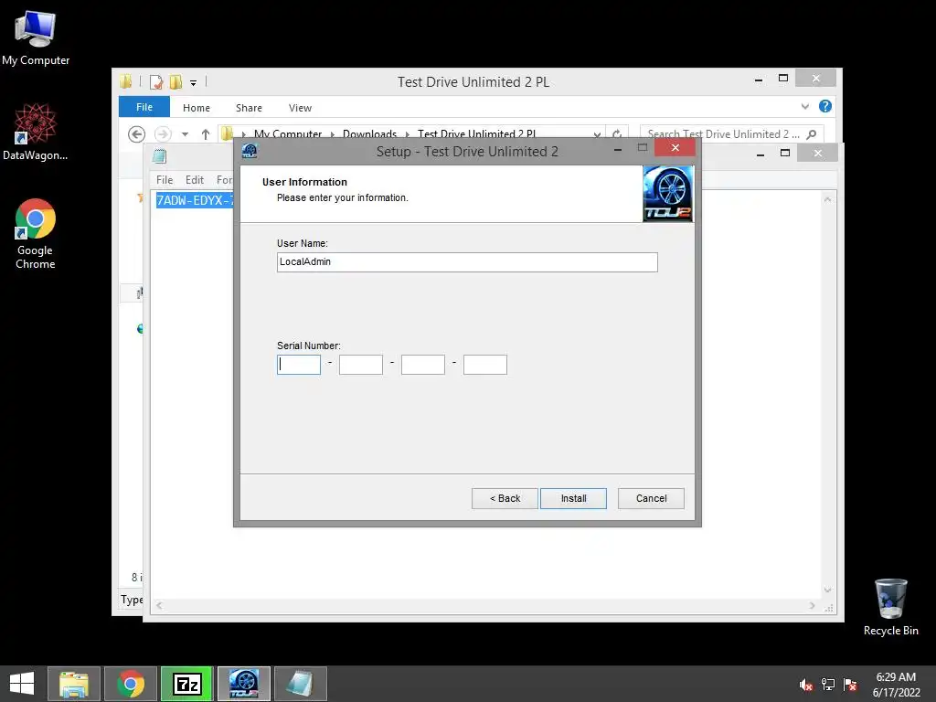Click the network tray icon

click(827, 685)
